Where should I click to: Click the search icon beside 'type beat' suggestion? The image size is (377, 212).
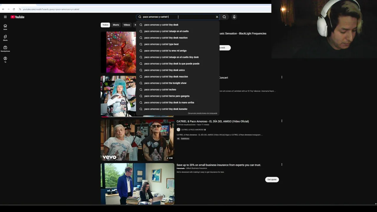click(x=141, y=44)
